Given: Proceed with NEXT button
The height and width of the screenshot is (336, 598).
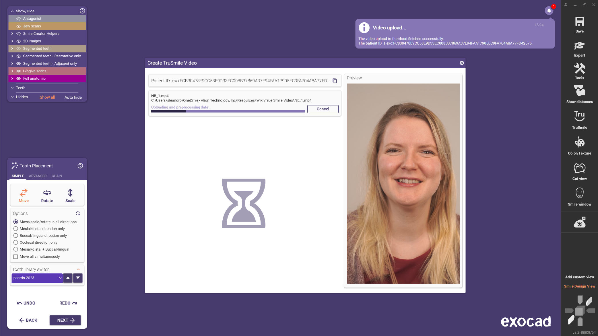Looking at the screenshot, I should click(65, 320).
